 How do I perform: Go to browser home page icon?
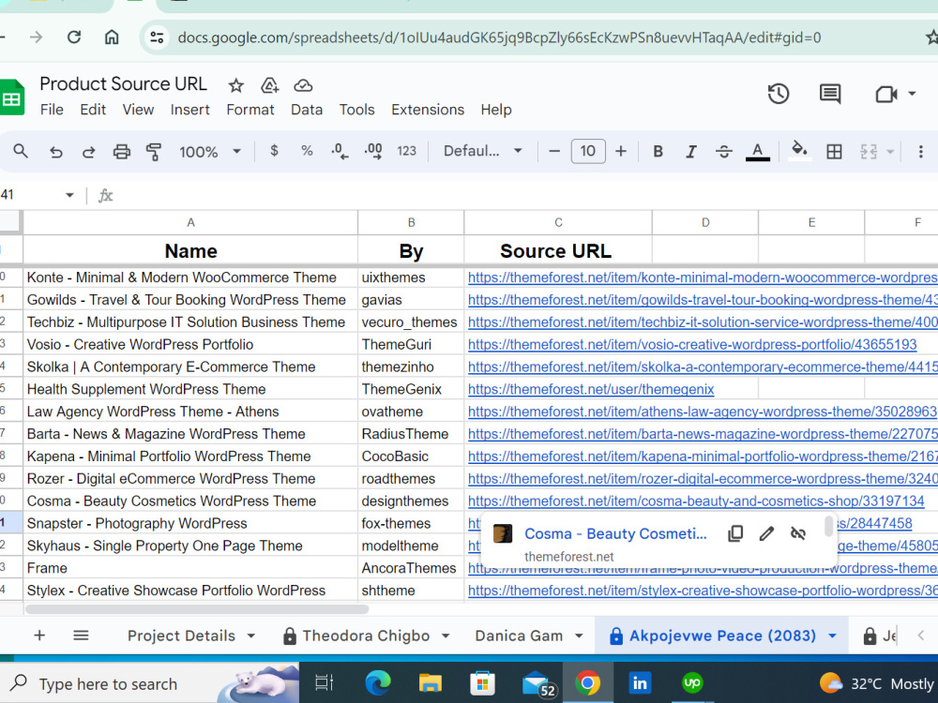point(112,37)
